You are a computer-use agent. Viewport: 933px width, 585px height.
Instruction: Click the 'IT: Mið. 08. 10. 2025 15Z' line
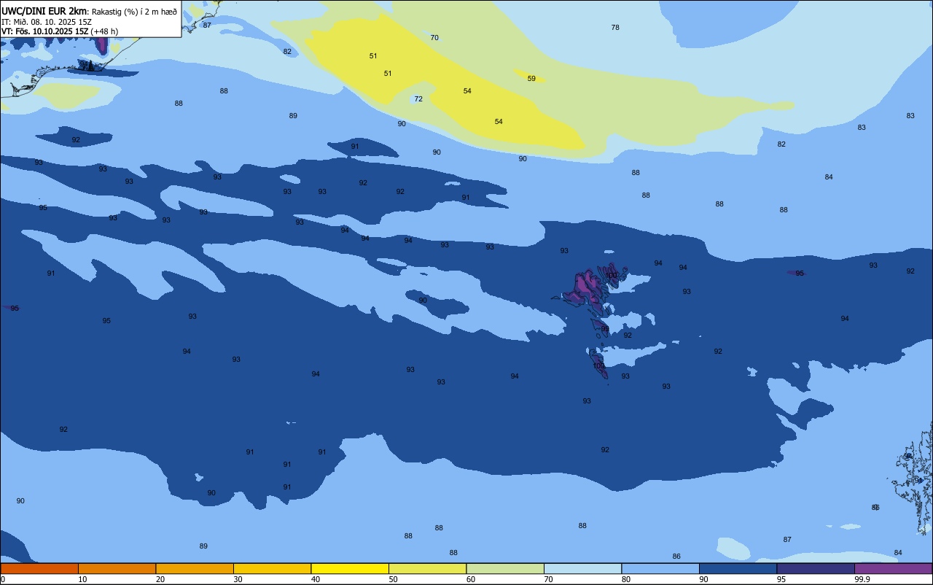pos(47,21)
